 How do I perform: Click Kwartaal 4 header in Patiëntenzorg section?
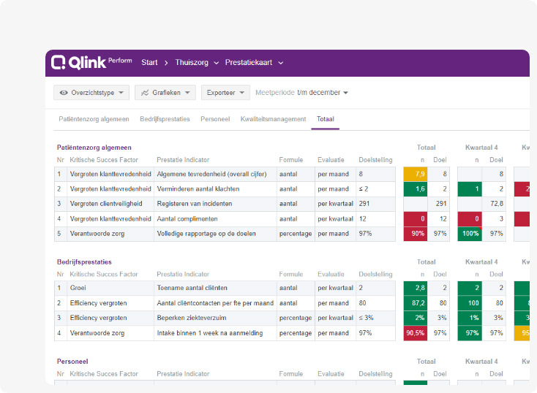(x=481, y=148)
